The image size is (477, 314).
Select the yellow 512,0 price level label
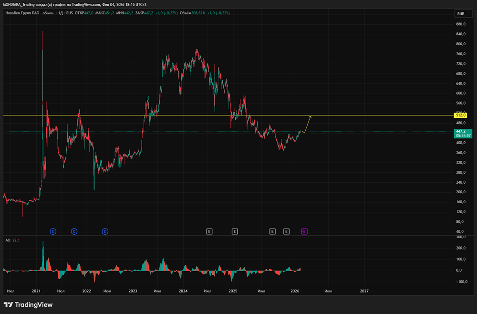click(x=460, y=115)
